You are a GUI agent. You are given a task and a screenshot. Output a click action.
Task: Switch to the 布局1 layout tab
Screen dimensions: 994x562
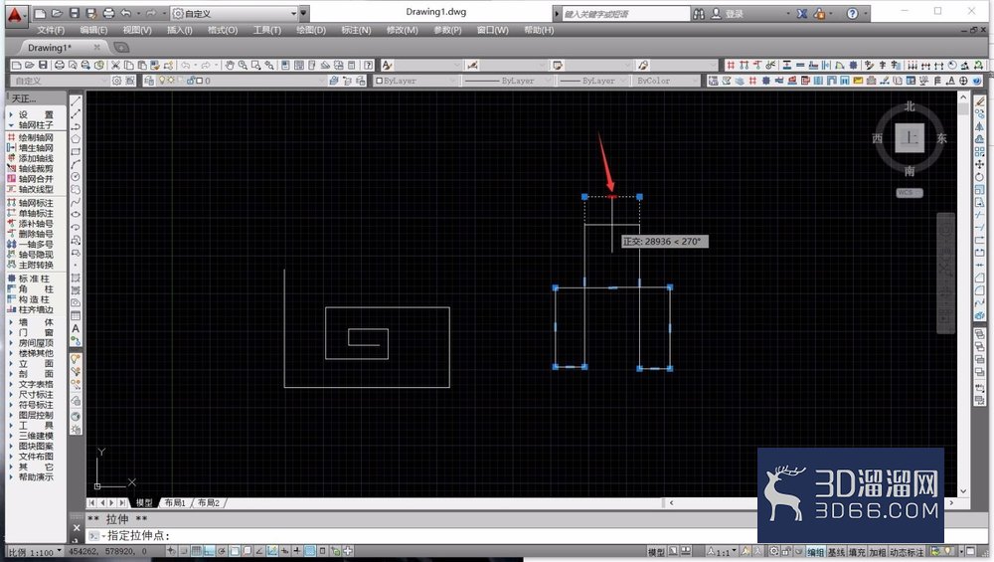pyautogui.click(x=175, y=503)
